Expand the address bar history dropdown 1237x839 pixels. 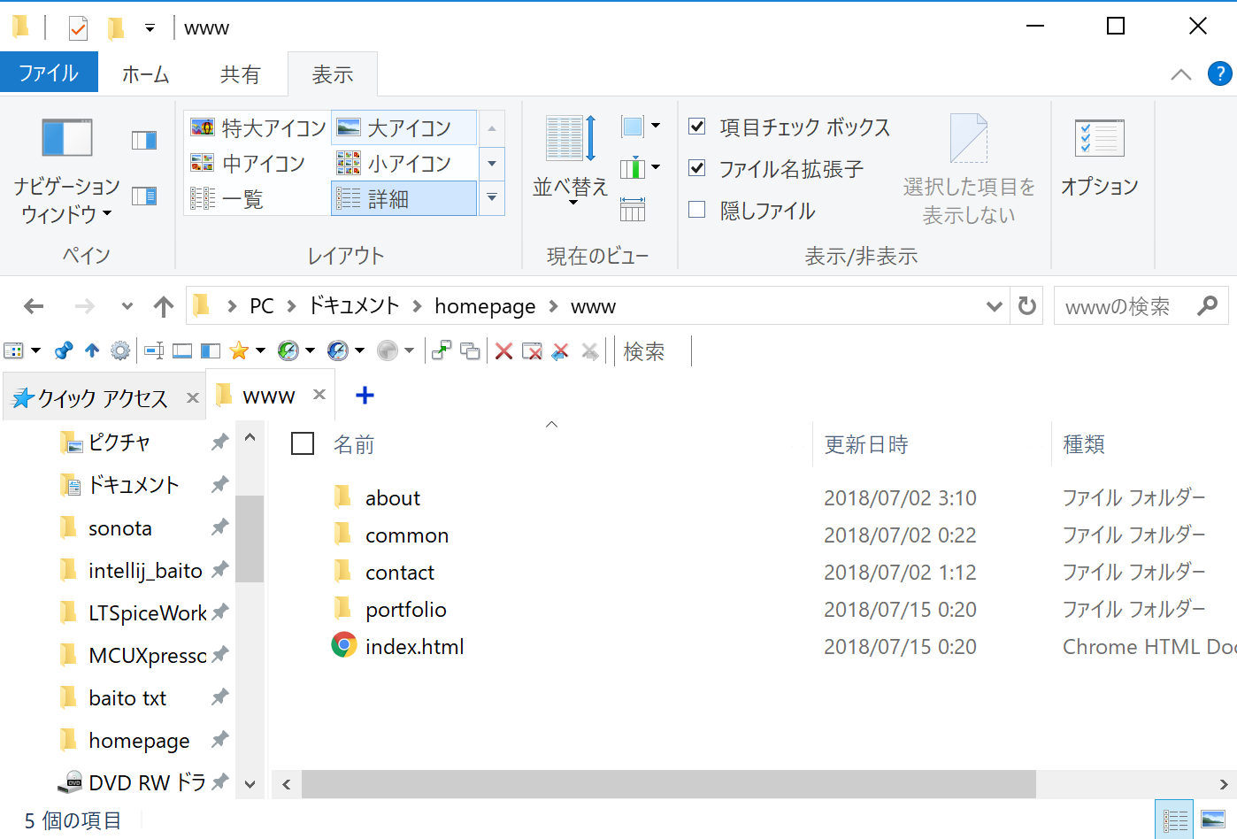(x=994, y=307)
